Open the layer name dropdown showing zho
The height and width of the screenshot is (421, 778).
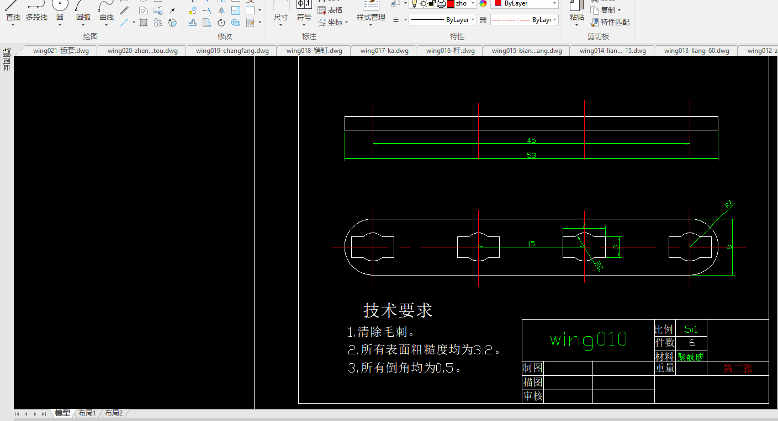[x=473, y=3]
